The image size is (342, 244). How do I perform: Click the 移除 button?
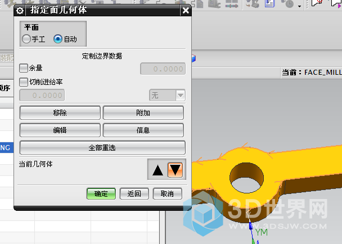pyautogui.click(x=60, y=113)
